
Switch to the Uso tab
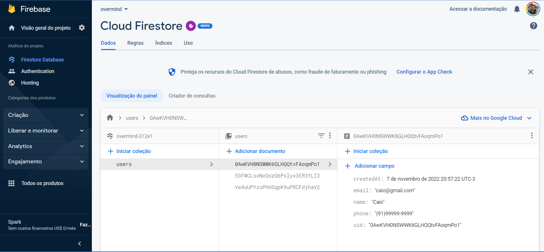tap(188, 43)
